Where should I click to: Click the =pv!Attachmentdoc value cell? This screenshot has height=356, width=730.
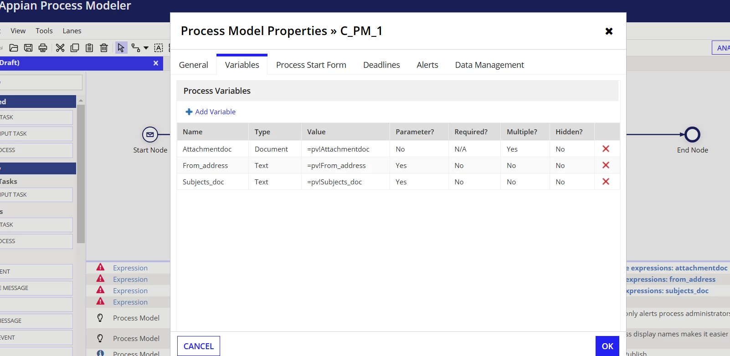tap(338, 149)
